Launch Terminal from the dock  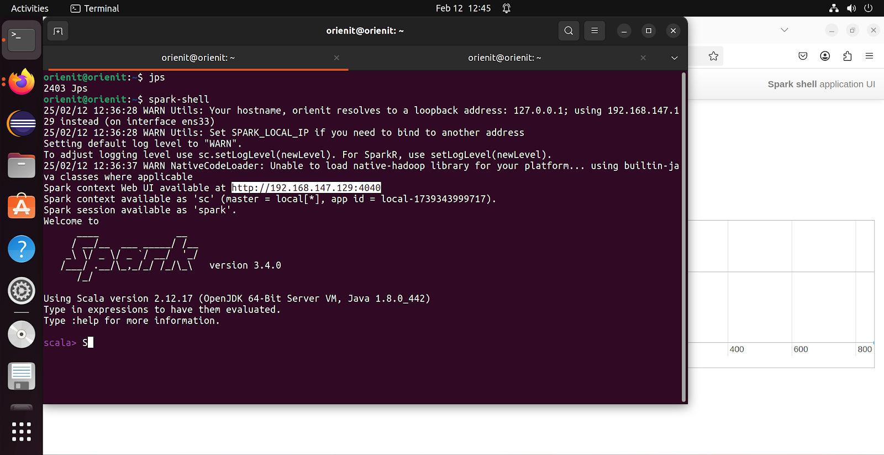pyautogui.click(x=22, y=40)
